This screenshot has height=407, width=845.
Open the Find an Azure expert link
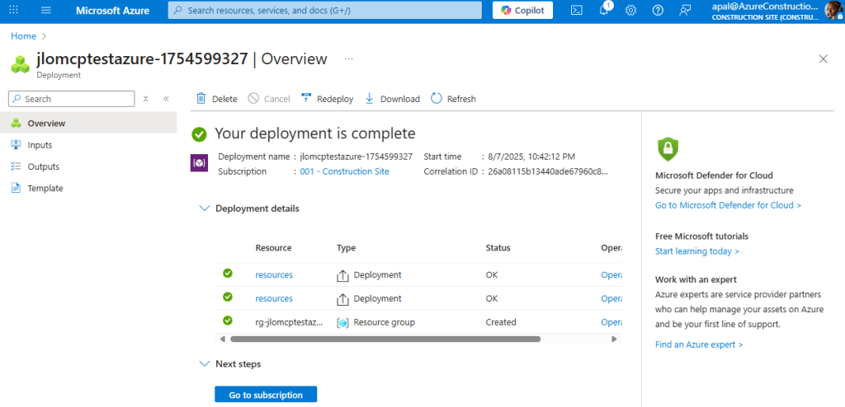pos(699,344)
